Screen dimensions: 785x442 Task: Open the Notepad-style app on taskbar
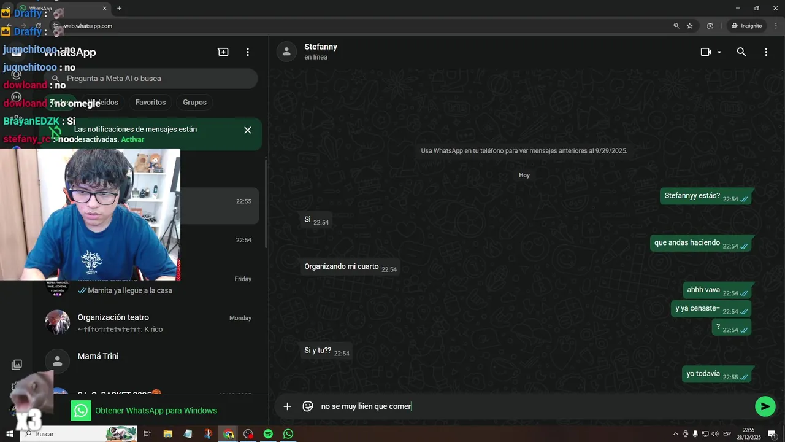188,434
